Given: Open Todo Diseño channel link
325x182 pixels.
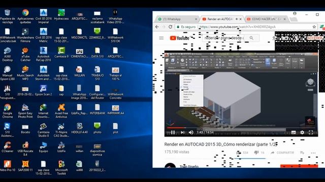Looking at the screenshot, I should pos(189,166).
